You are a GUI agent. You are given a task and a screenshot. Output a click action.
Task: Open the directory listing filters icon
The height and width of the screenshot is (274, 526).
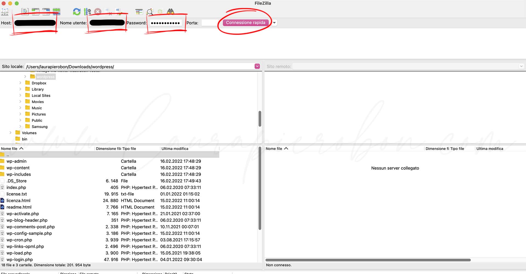tap(139, 12)
